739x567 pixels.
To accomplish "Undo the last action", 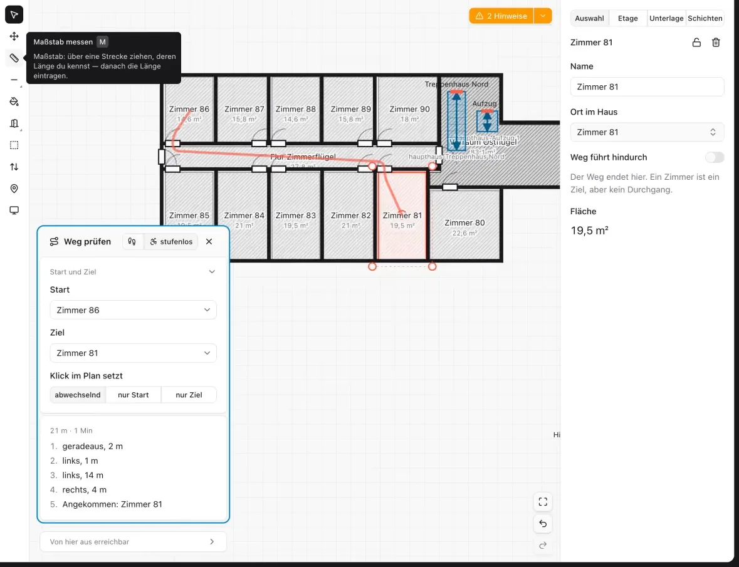I will 543,524.
